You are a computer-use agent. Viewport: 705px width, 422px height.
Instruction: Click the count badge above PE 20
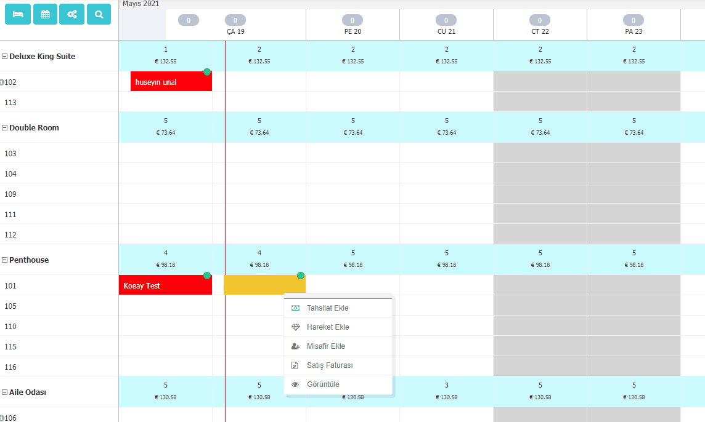point(352,20)
